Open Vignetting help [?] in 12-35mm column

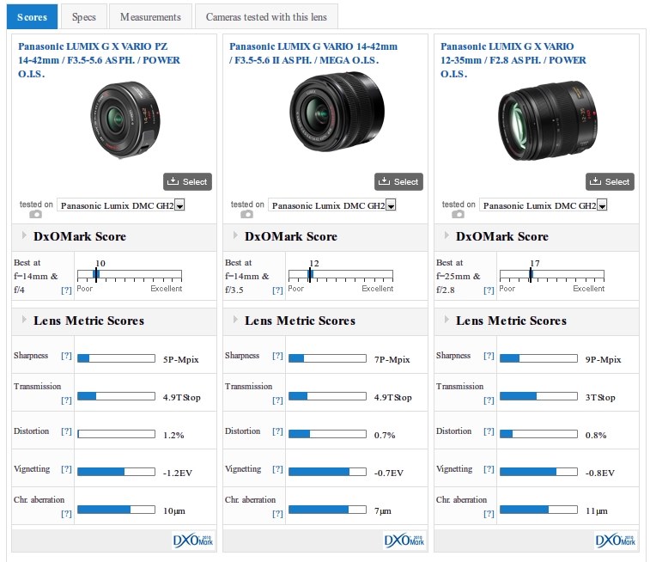point(489,468)
